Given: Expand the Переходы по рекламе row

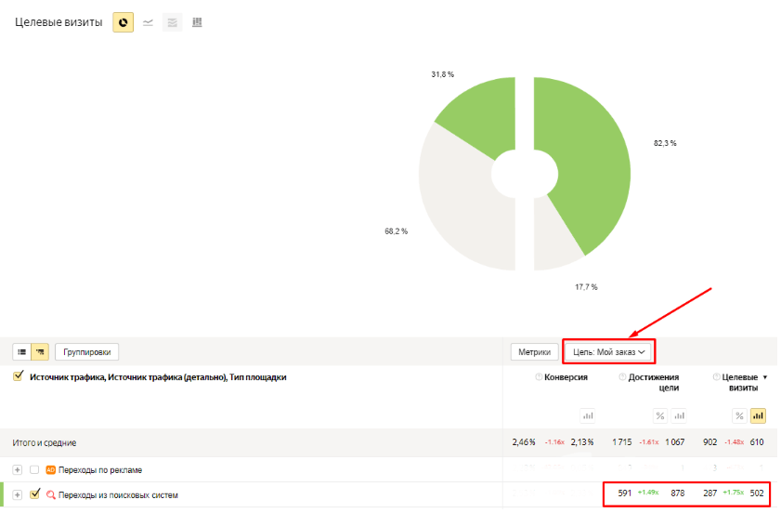Looking at the screenshot, I should (x=18, y=469).
